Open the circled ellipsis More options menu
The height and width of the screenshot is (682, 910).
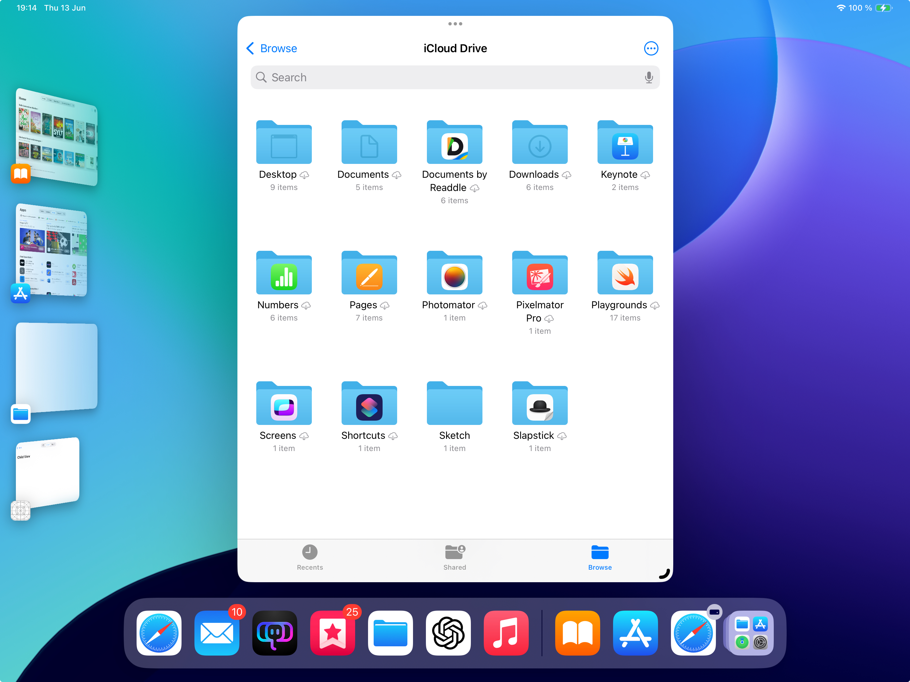650,49
